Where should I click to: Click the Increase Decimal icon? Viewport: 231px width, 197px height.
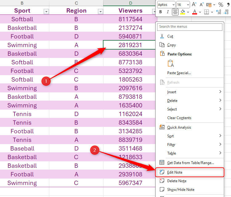click(x=218, y=12)
